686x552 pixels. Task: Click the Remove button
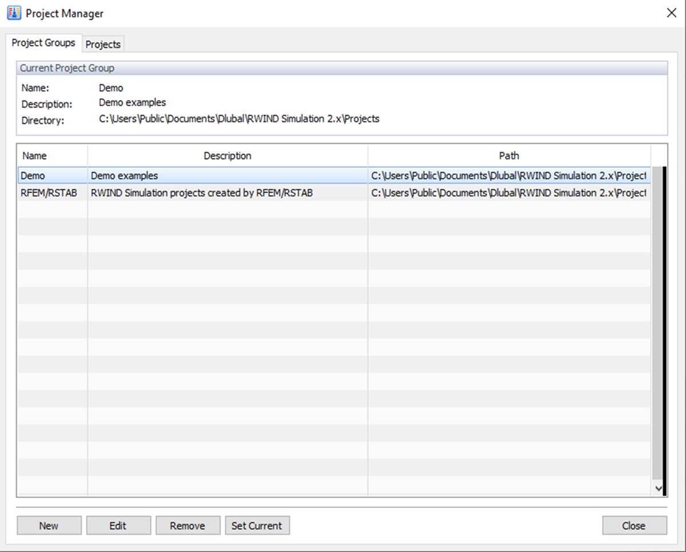[188, 525]
